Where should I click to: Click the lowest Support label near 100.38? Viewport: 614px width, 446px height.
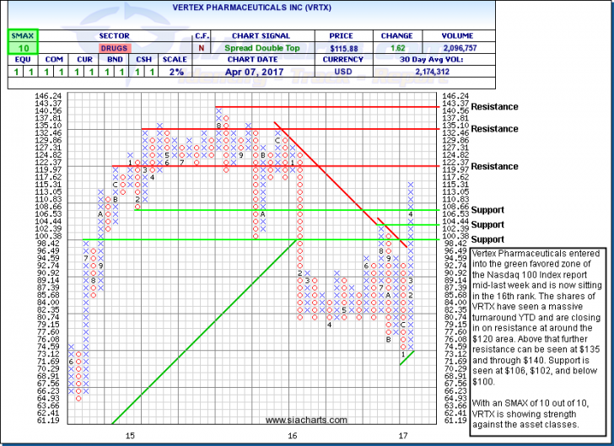(488, 240)
